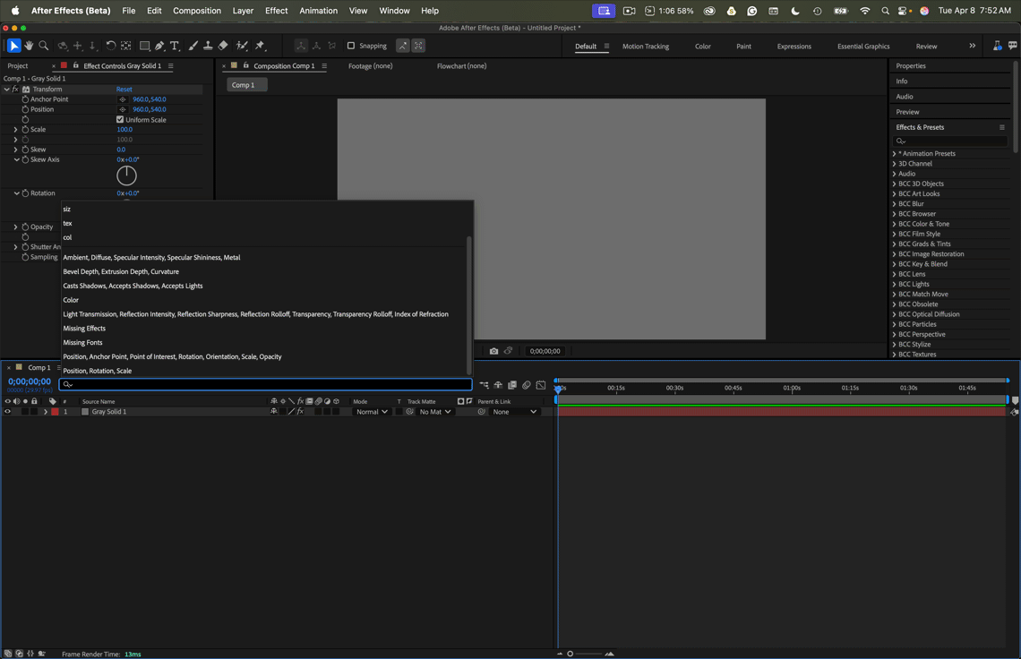
Task: Collapse the Transform effect group
Action: click(6, 90)
